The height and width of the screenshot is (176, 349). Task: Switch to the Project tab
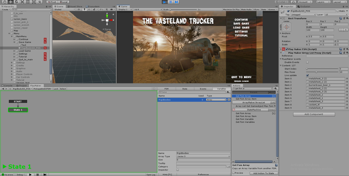[22, 86]
